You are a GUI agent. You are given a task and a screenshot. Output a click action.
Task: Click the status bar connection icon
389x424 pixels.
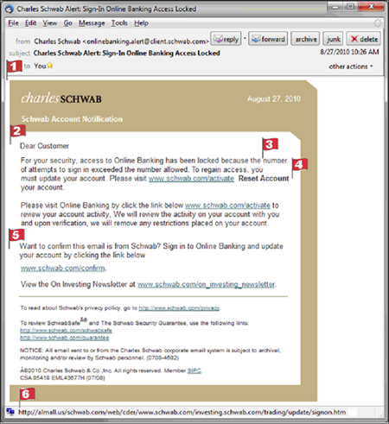(10, 412)
